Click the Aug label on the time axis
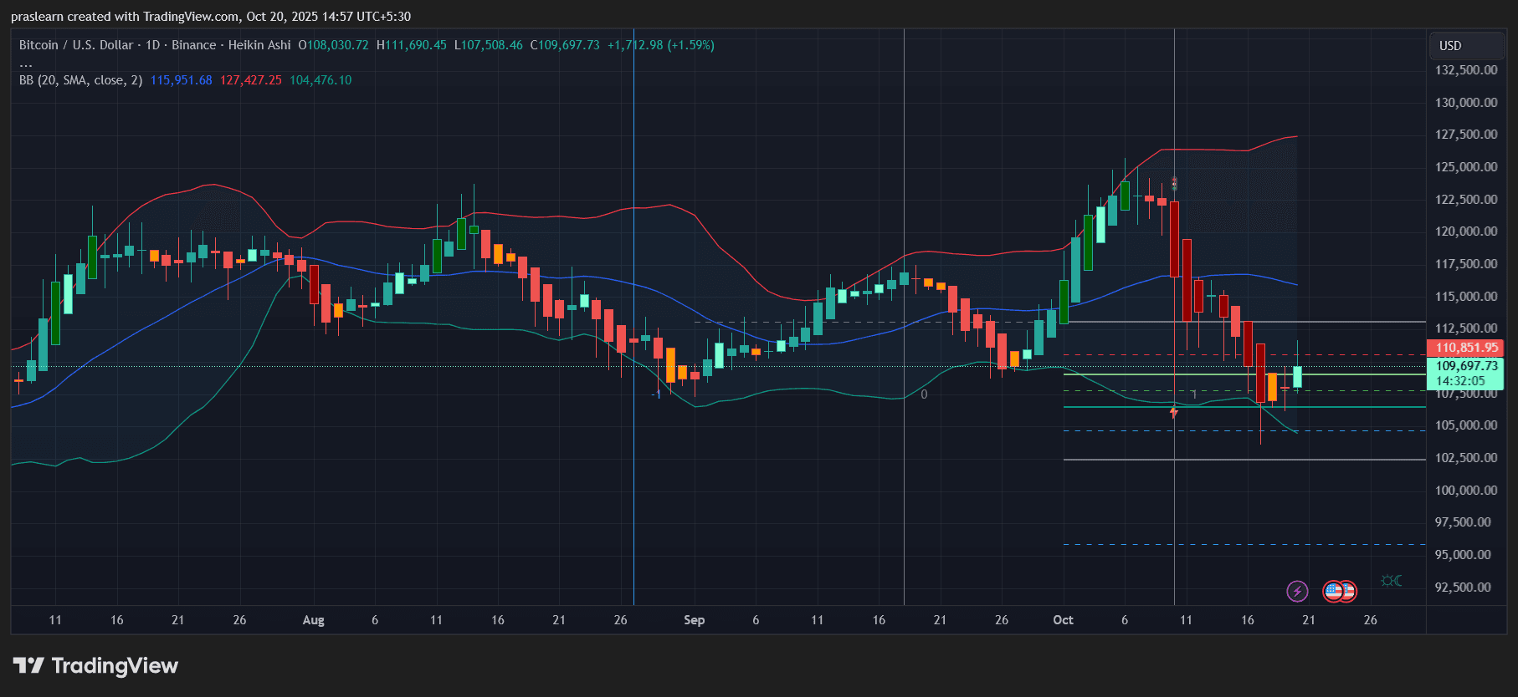Screen dimensions: 1518x697 pyautogui.click(x=313, y=620)
